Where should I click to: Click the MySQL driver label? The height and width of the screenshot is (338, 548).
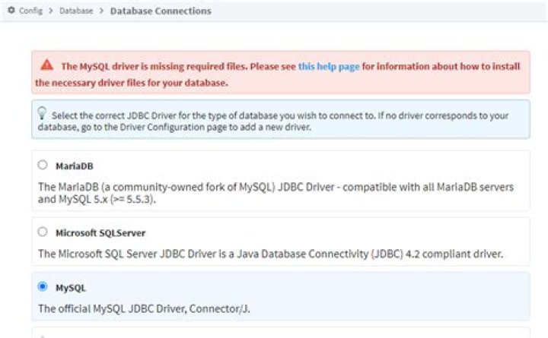pos(71,288)
